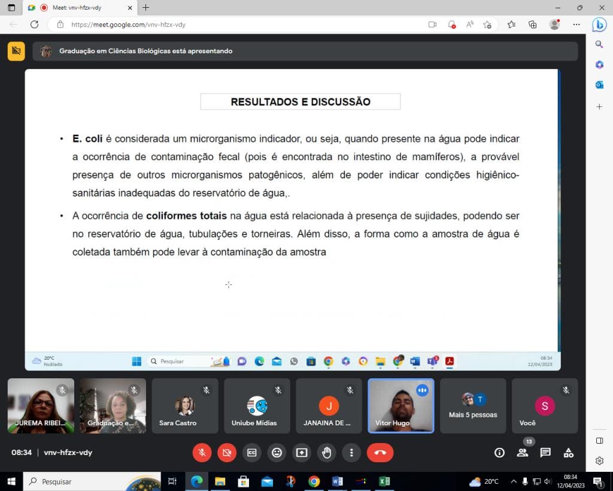Show hidden system tray icons
Screen dimensions: 613x491
514,481
